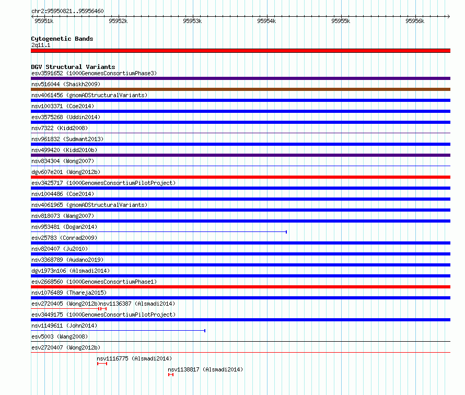Click end tick of nsv953481 Dogan2014 line

point(286,232)
